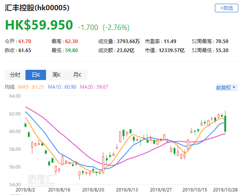Click the 均线 moving average label

(9, 87)
